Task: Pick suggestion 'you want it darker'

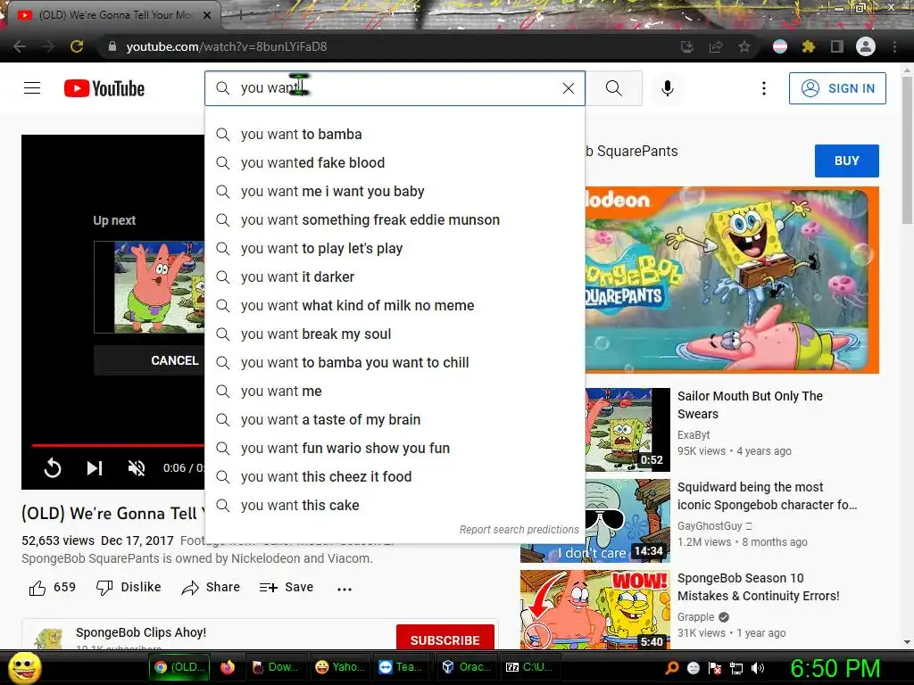Action: click(x=395, y=276)
